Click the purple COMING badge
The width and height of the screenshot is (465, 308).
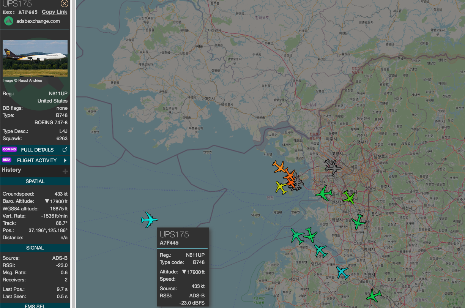click(x=10, y=150)
